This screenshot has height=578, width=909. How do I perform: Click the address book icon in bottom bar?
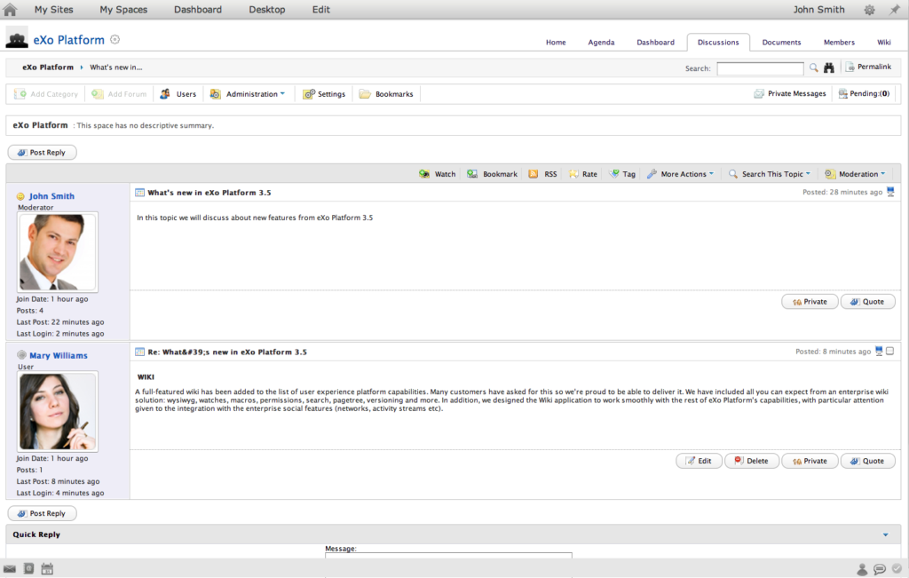28,569
